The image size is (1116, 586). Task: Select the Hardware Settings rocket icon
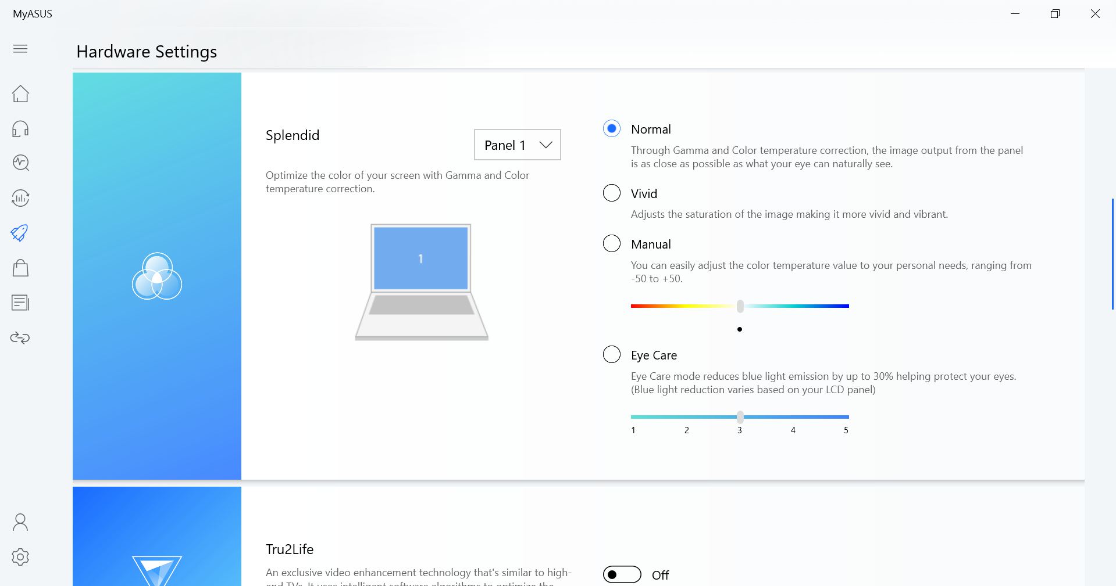(20, 233)
